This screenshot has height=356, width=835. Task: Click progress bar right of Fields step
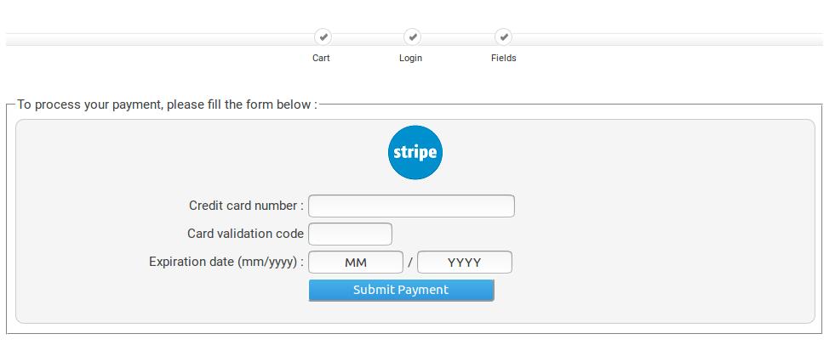coord(664,39)
